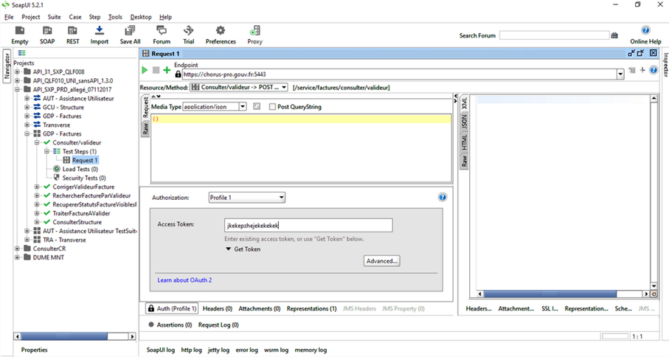The image size is (669, 357).
Task: Click the Import toolbar icon
Action: coord(99,35)
